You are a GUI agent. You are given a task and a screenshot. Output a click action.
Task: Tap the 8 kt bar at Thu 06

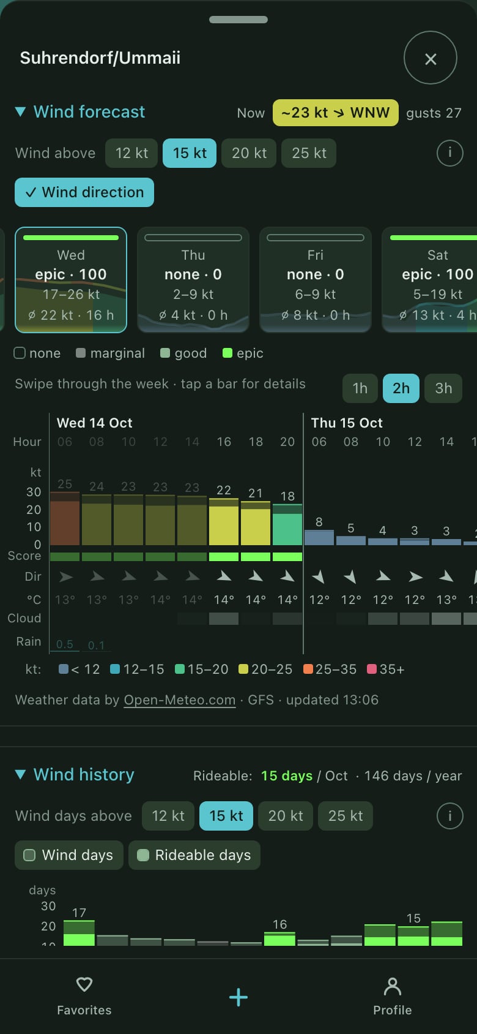(319, 538)
